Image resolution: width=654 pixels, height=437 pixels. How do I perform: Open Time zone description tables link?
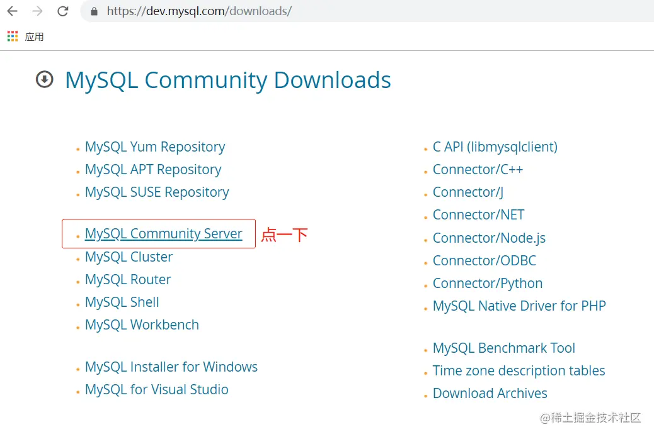point(519,371)
